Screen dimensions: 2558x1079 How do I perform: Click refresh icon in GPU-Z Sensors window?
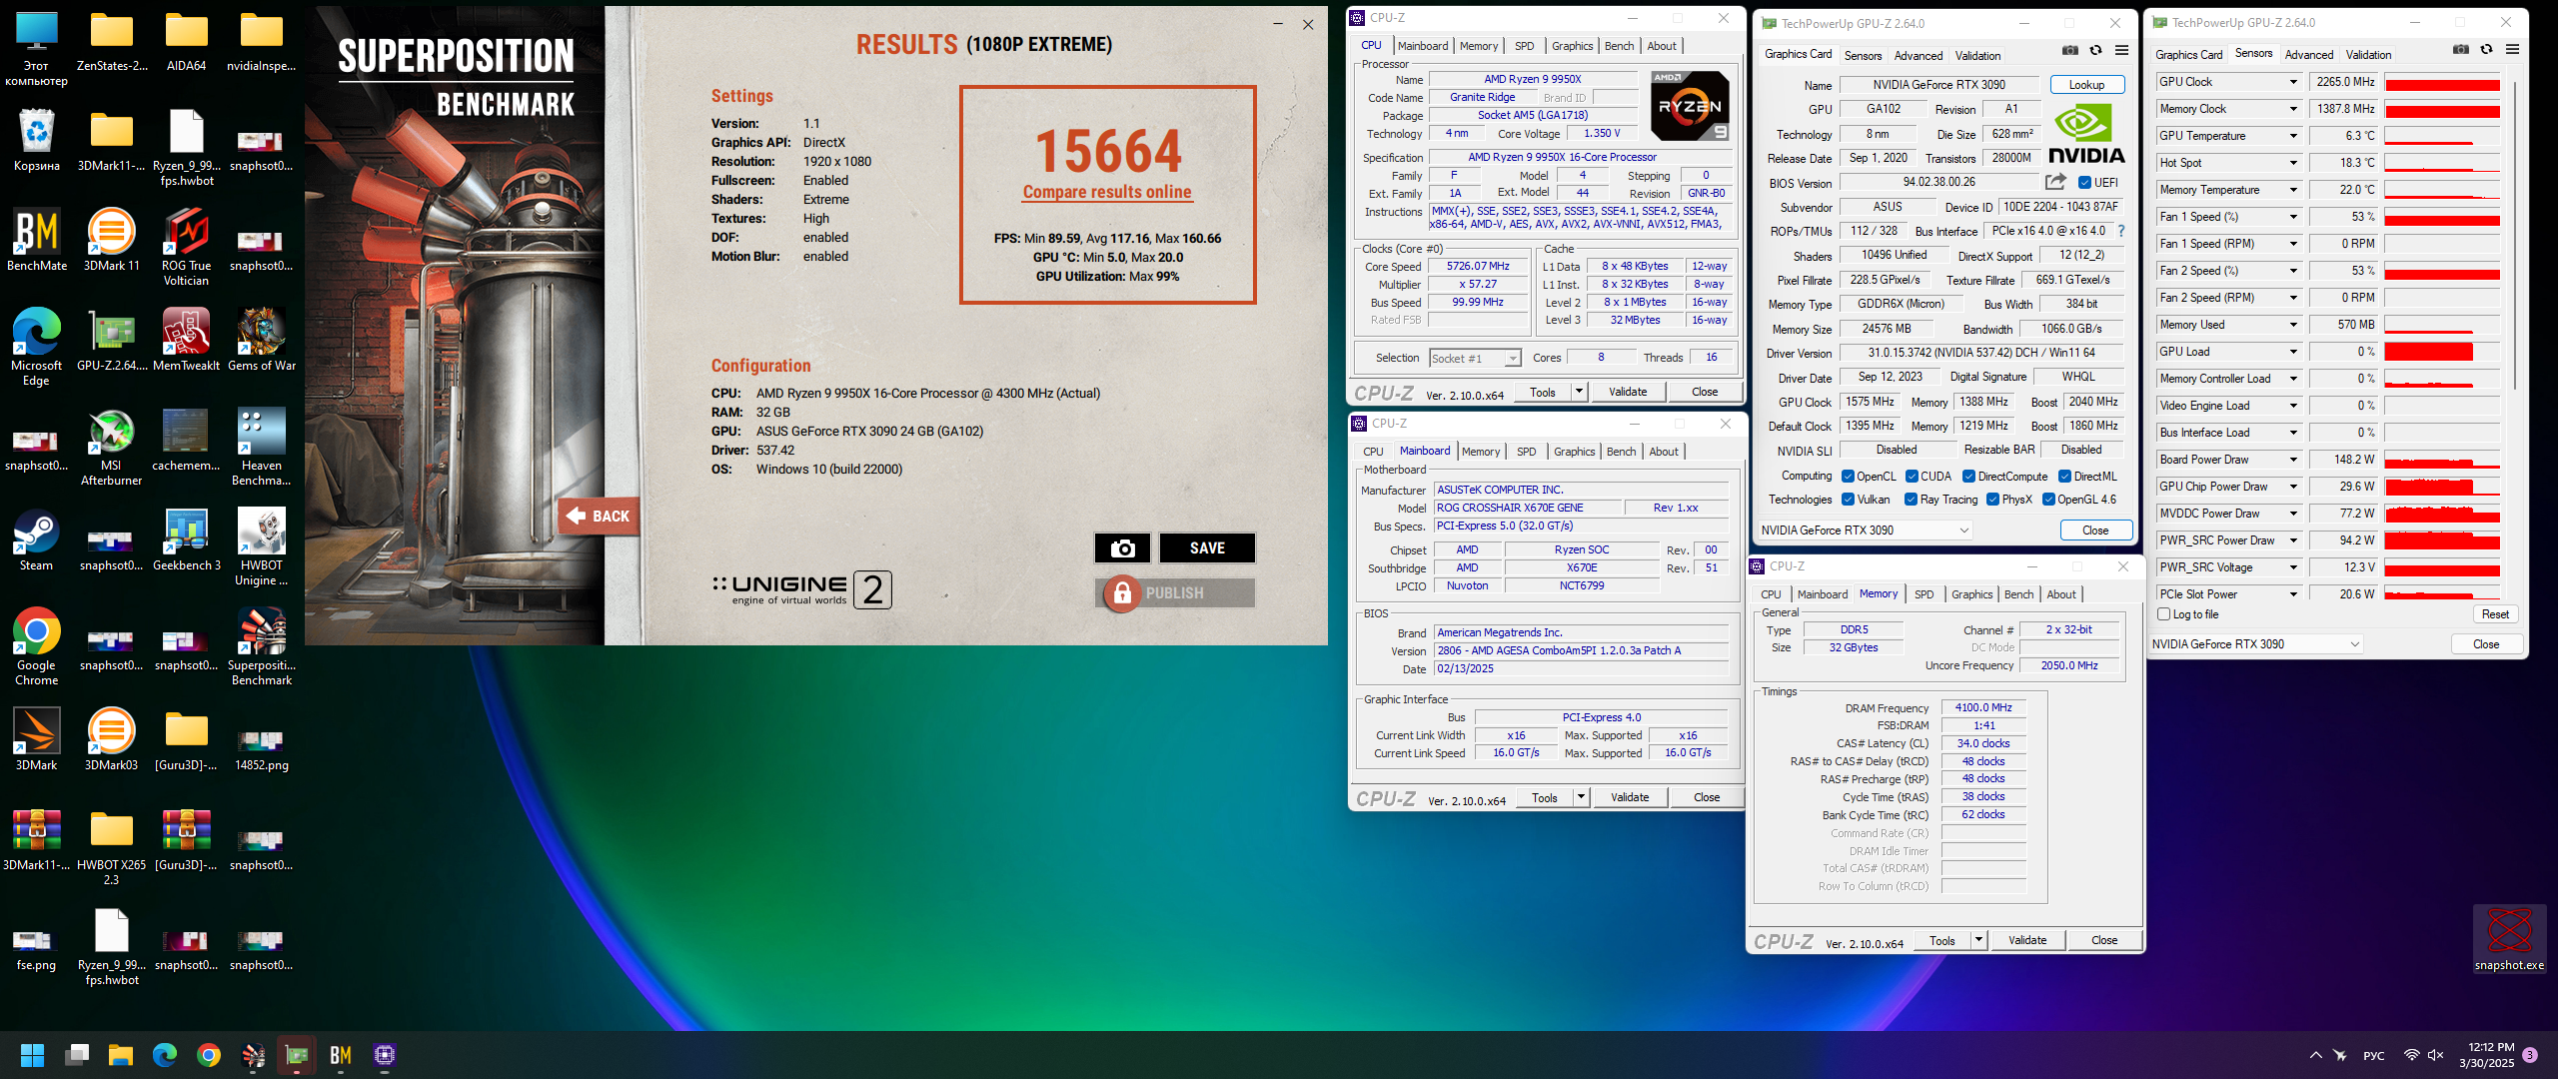tap(2487, 49)
